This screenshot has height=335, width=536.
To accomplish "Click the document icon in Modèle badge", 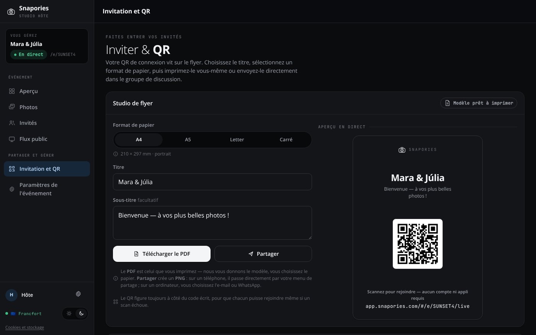I will 447,103.
